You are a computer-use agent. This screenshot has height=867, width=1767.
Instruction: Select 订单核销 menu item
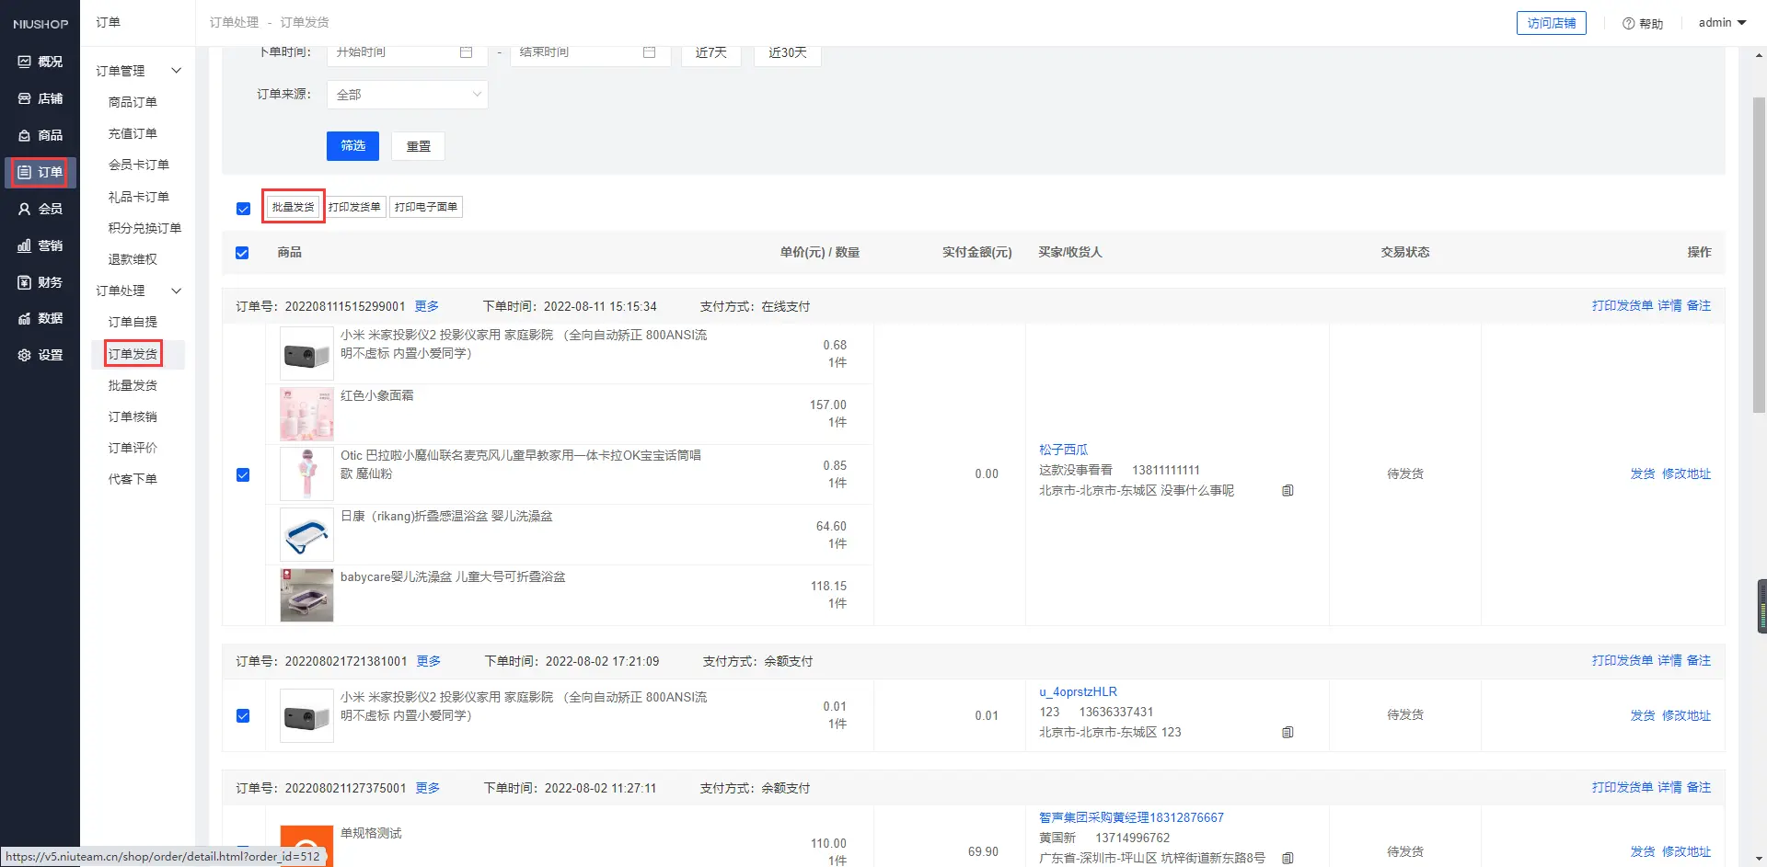pos(133,416)
